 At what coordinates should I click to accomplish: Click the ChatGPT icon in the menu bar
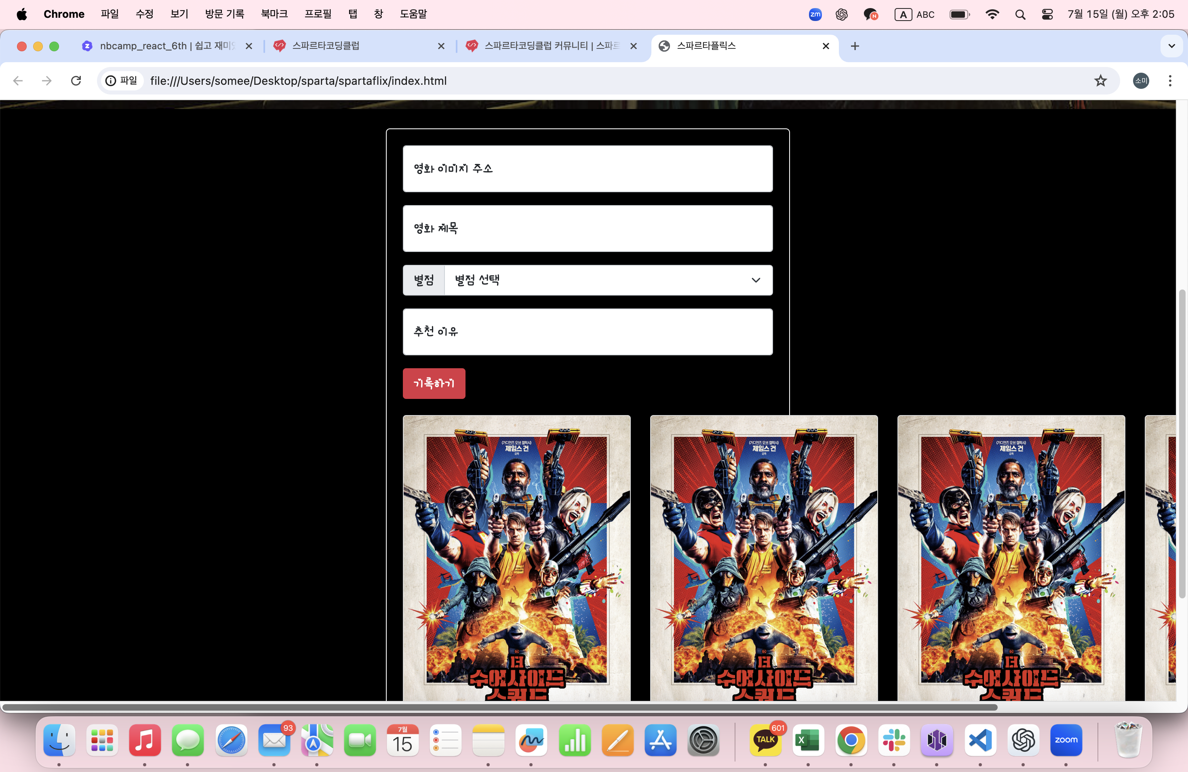[842, 15]
